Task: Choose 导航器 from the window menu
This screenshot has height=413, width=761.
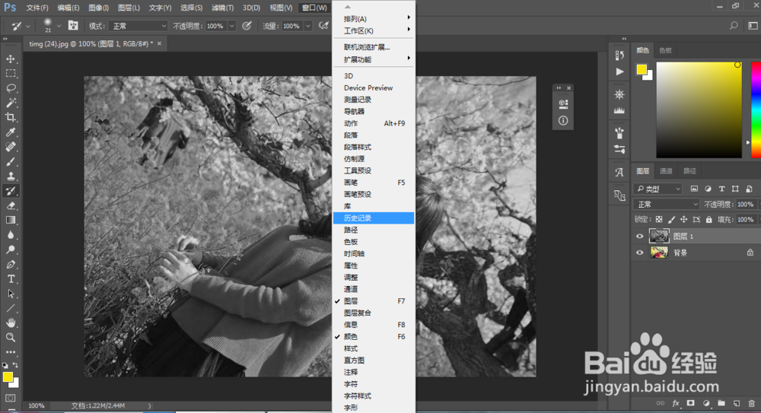Action: 374,111
